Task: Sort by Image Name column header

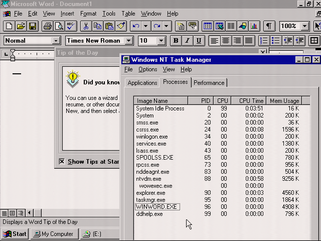Action: [161, 101]
